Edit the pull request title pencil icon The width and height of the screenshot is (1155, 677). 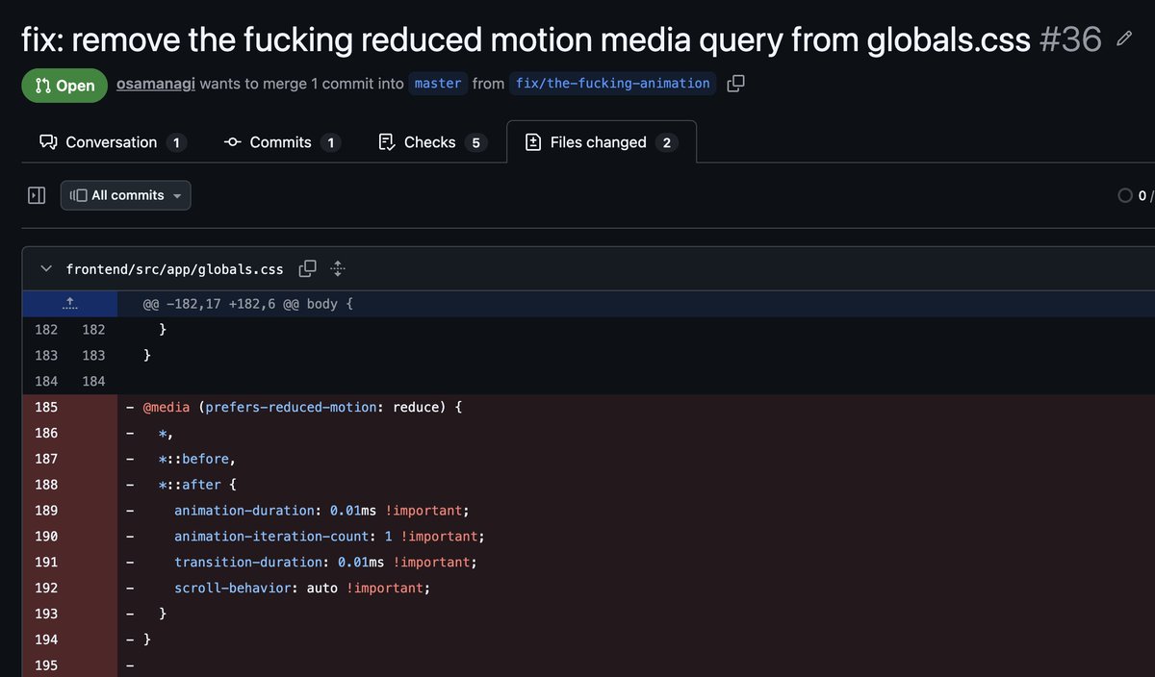(x=1124, y=39)
